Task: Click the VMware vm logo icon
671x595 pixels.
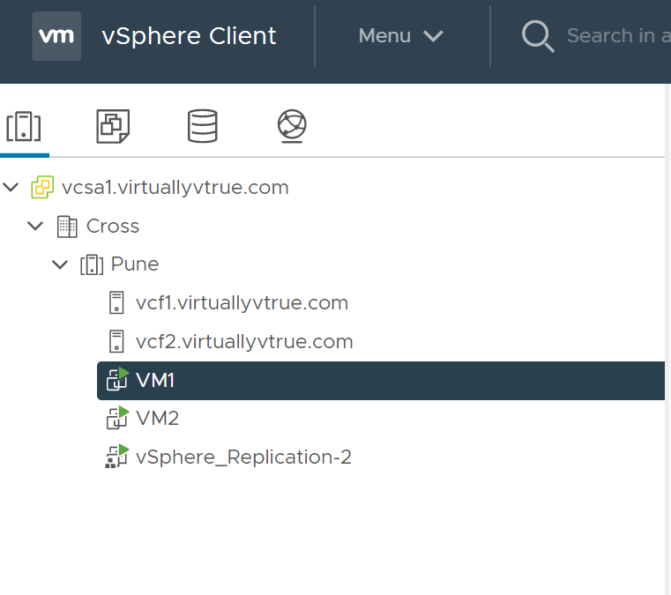Action: pos(56,36)
